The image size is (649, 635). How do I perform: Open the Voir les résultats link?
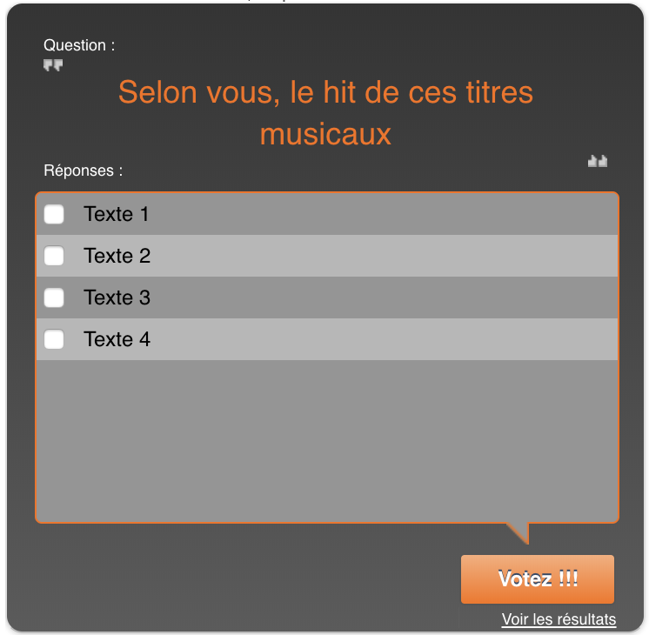(559, 619)
